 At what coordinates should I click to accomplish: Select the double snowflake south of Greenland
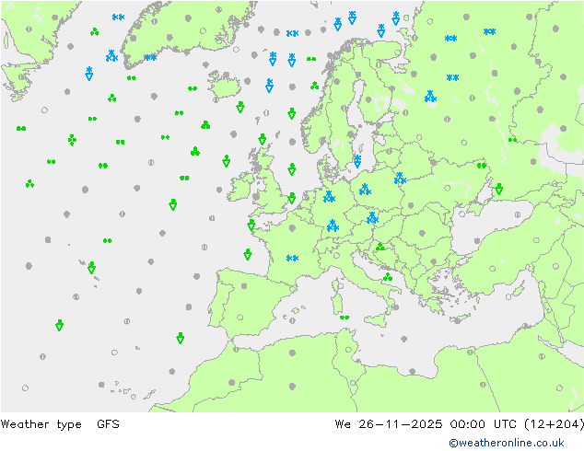tap(150, 57)
